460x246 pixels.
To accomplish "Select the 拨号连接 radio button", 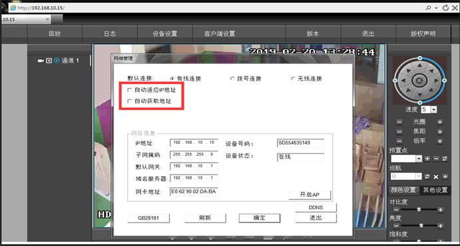I will click(x=232, y=79).
